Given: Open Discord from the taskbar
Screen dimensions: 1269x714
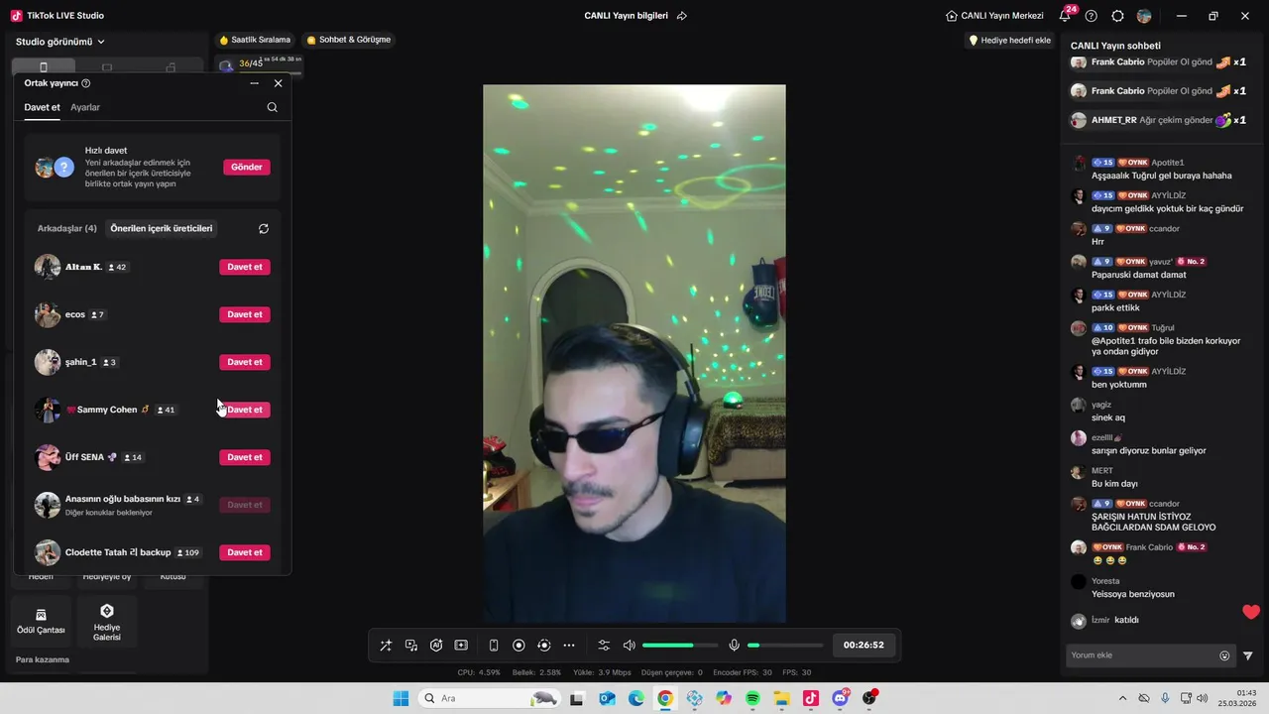Looking at the screenshot, I should 841,698.
